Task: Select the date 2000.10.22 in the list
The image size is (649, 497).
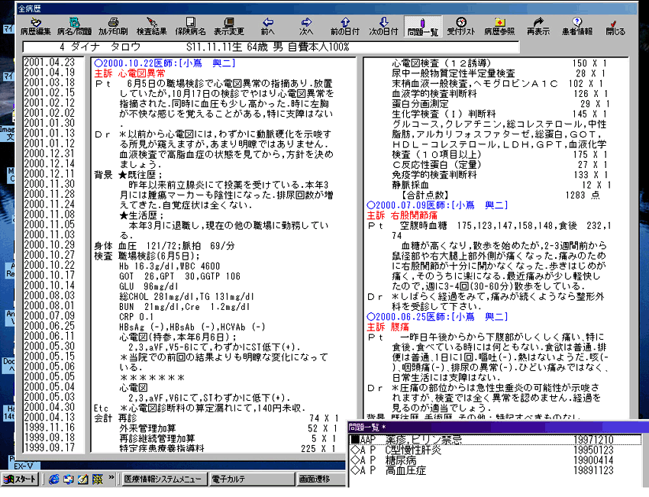Action: (x=50, y=265)
